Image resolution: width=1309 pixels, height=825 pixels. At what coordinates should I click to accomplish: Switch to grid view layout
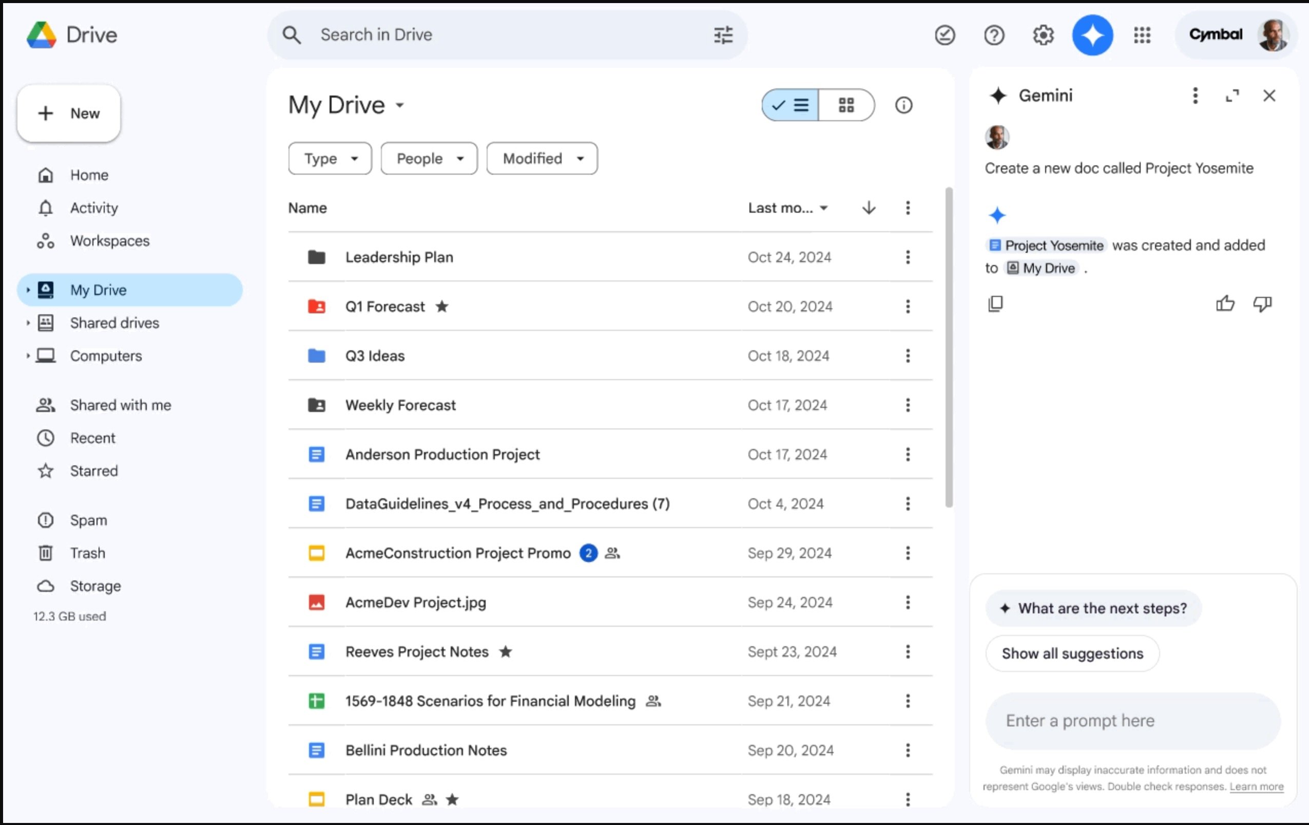pyautogui.click(x=846, y=105)
